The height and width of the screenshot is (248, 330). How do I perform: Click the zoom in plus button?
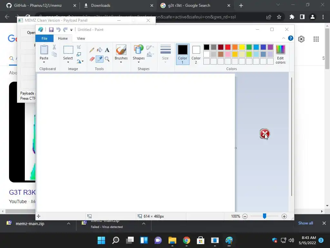tap(284, 216)
